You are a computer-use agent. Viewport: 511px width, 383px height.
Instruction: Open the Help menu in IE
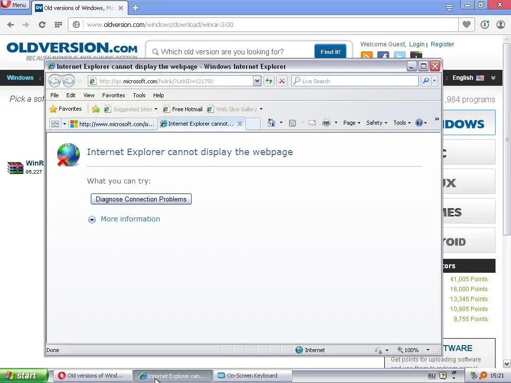point(158,95)
